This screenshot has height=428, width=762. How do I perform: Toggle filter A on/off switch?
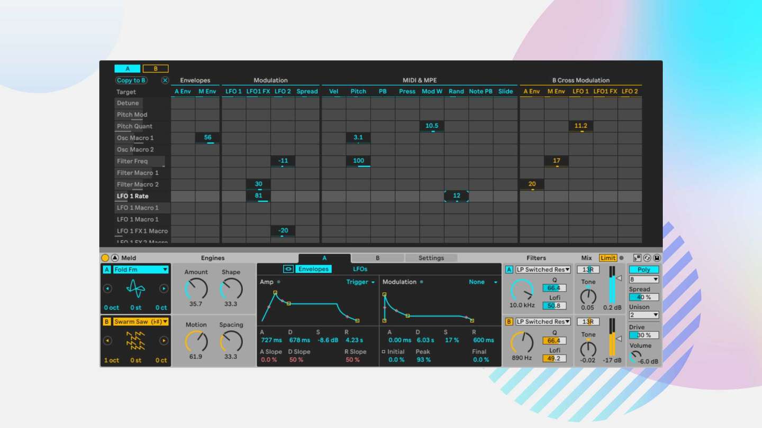509,269
